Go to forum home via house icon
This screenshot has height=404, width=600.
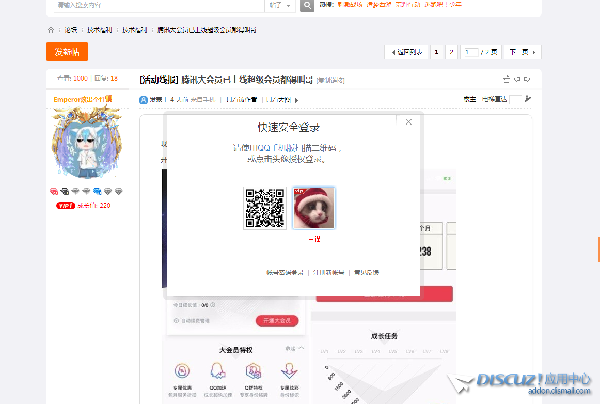pos(51,30)
